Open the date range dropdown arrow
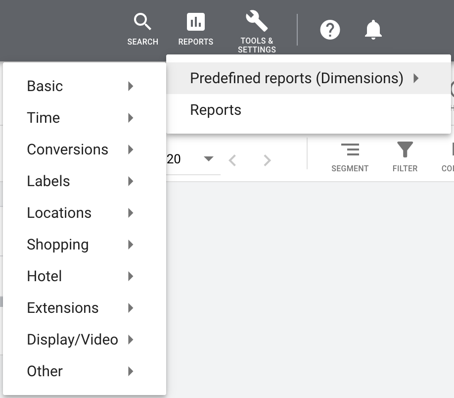The width and height of the screenshot is (454, 398). pos(209,159)
